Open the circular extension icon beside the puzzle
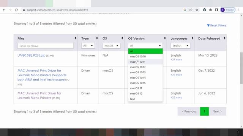 coord(204,10)
